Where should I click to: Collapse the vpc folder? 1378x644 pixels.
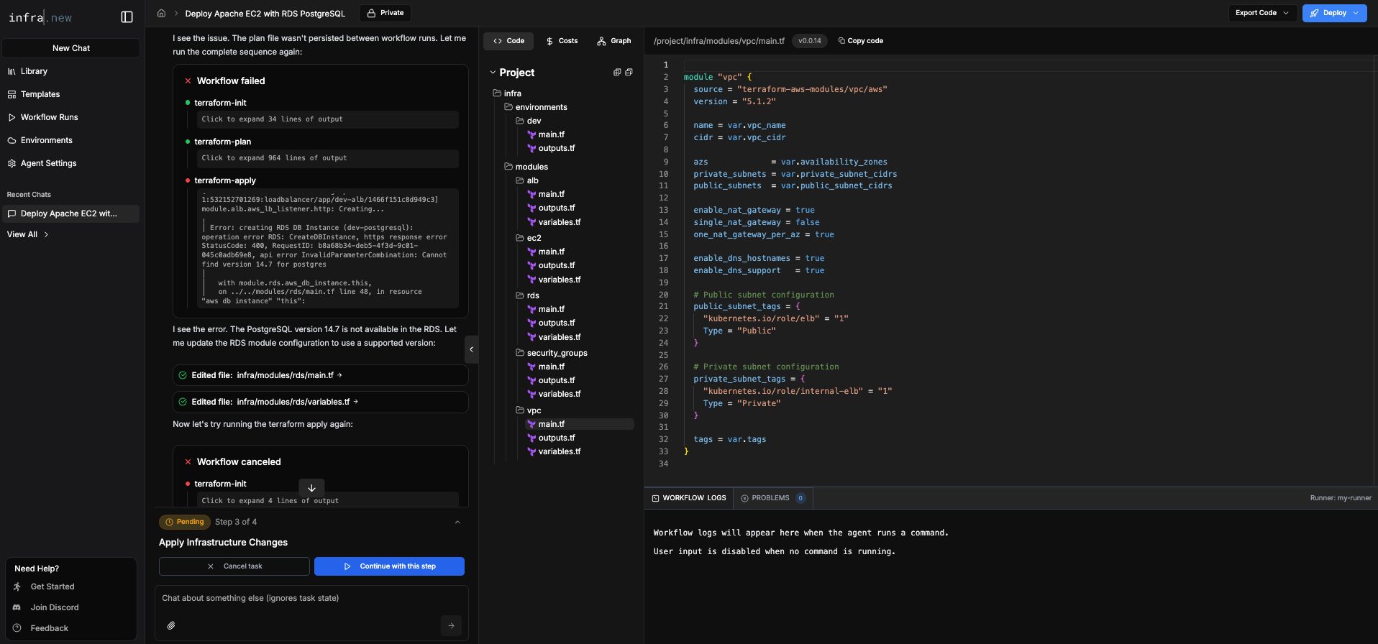[529, 410]
